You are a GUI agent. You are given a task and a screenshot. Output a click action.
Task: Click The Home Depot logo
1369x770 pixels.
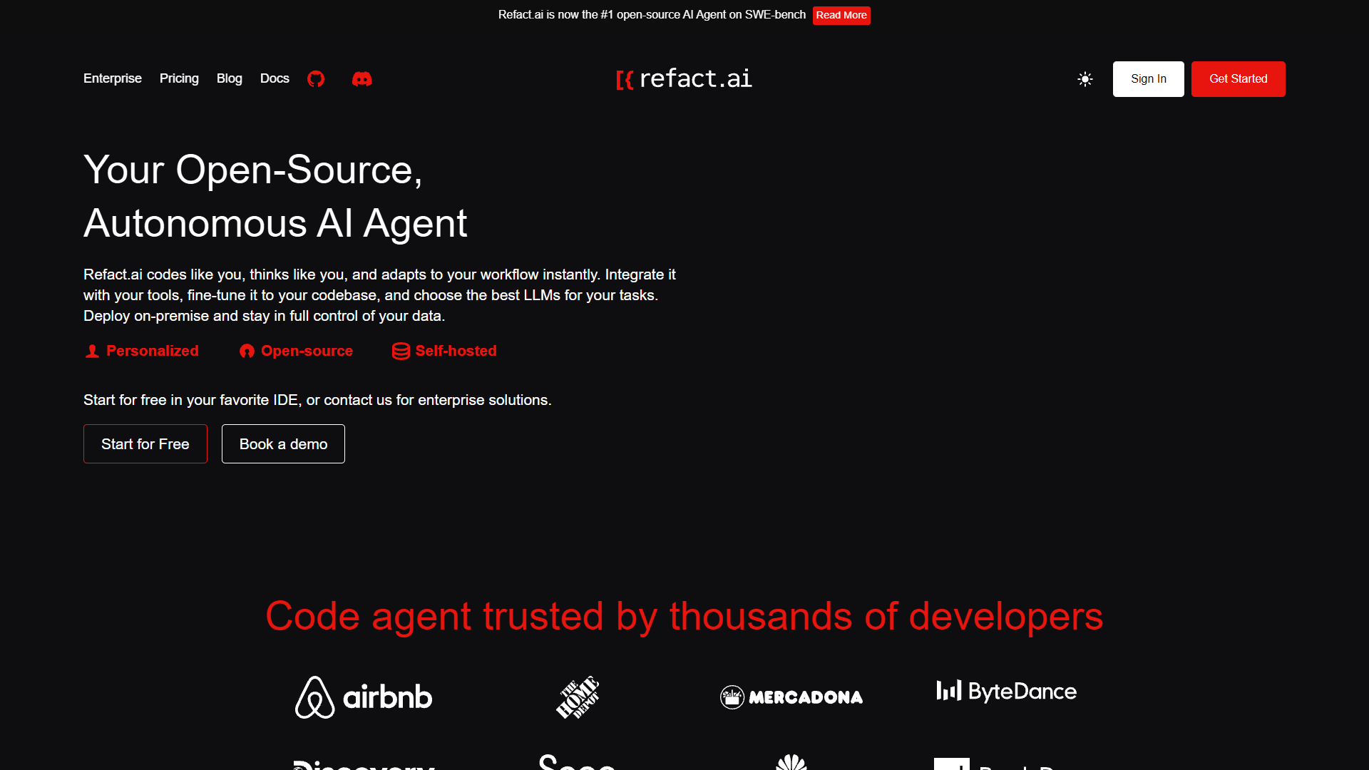(578, 697)
